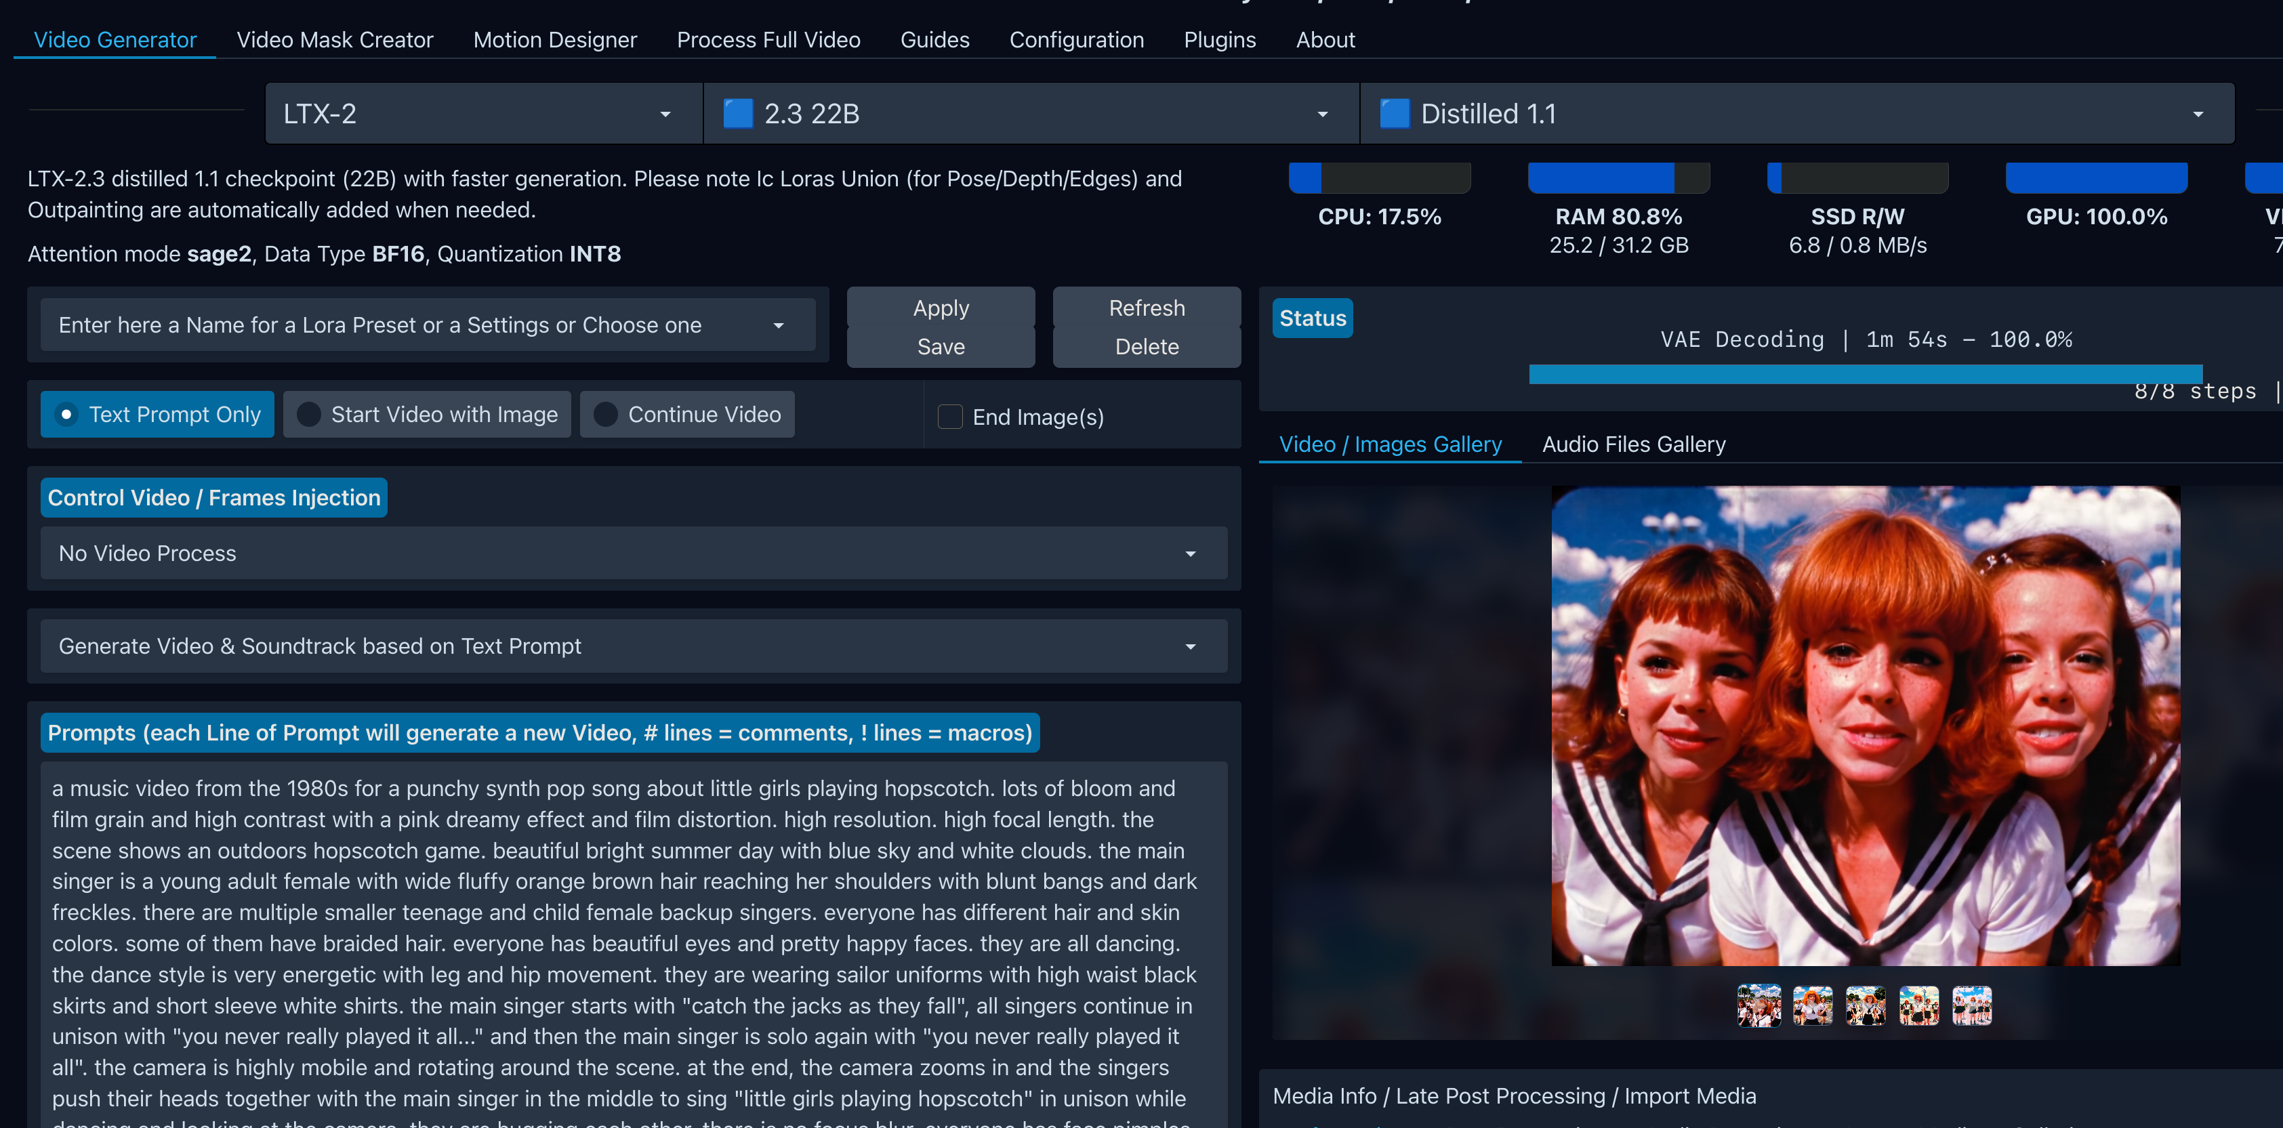Choose the fourth gallery thumbnail
The width and height of the screenshot is (2283, 1128).
coord(1918,1006)
